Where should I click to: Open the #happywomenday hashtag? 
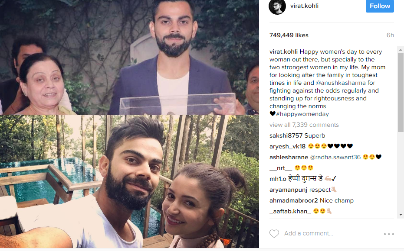tap(302, 114)
